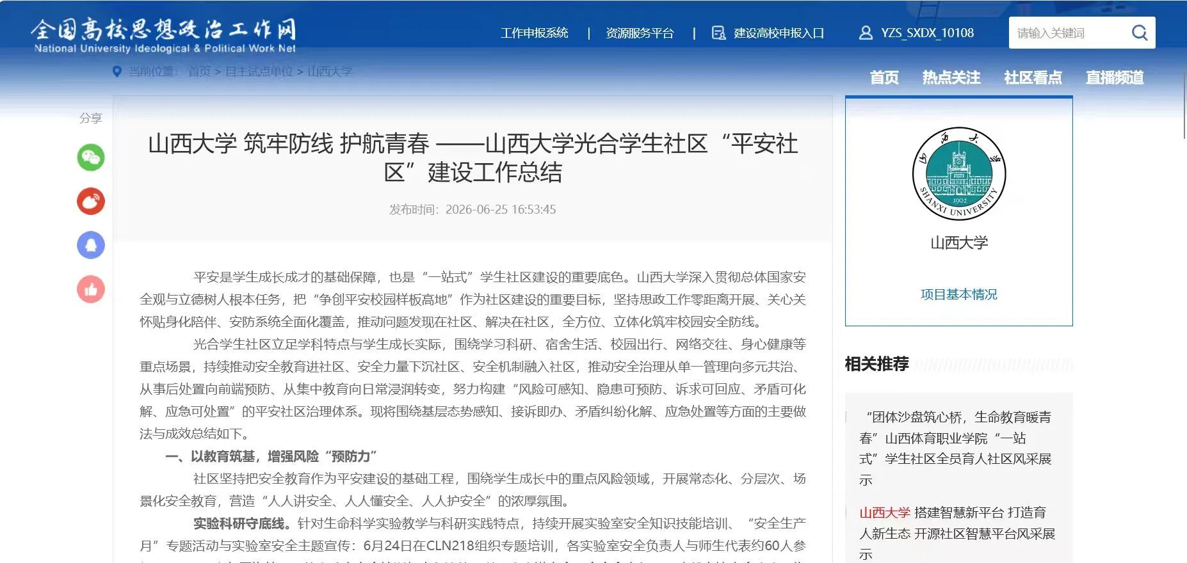Open recommended article 搭建智慧新平台
Screen dimensions: 1187x563
957,533
